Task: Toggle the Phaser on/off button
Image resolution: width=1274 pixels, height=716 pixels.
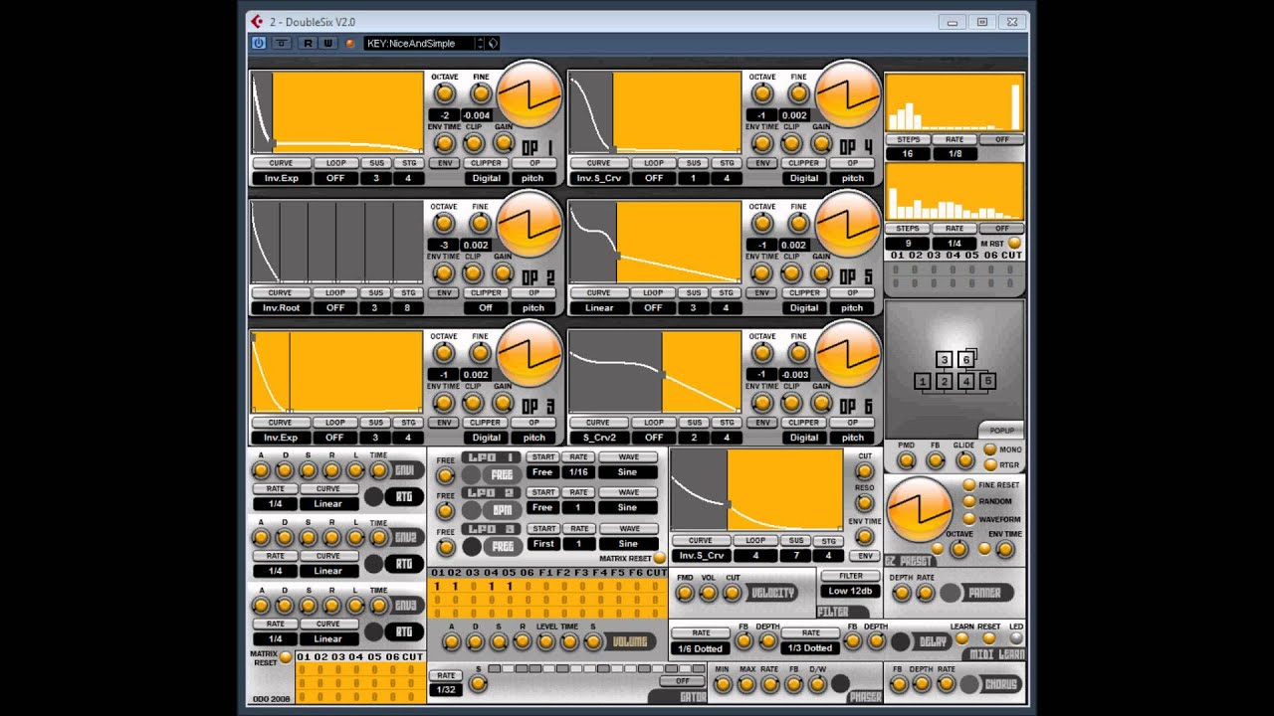Action: (x=840, y=684)
